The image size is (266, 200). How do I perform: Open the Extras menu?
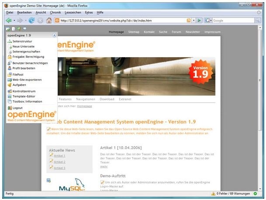[89, 12]
